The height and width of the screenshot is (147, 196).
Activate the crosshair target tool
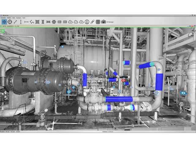pos(9,22)
